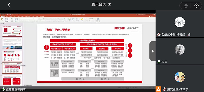Tap the green mic icon next to 张栋

(159, 62)
